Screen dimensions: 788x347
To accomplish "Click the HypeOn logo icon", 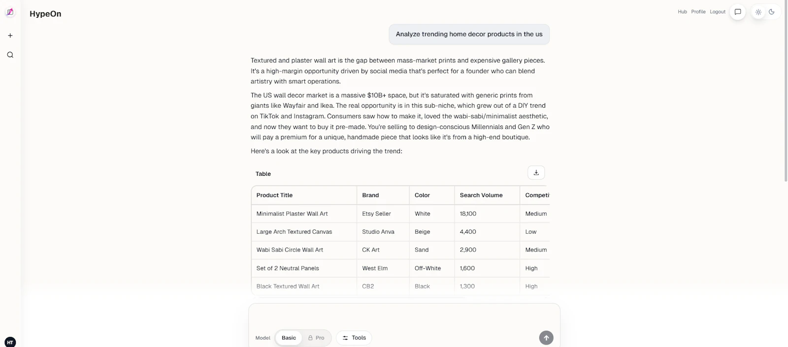I will pos(10,12).
